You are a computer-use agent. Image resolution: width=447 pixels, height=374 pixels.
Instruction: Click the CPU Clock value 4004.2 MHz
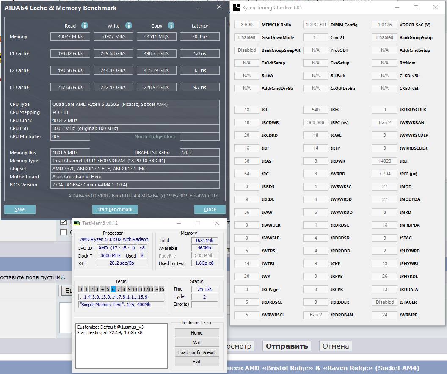coord(135,120)
